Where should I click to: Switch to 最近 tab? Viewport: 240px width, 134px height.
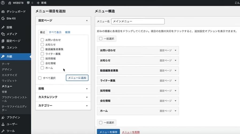pos(42,32)
